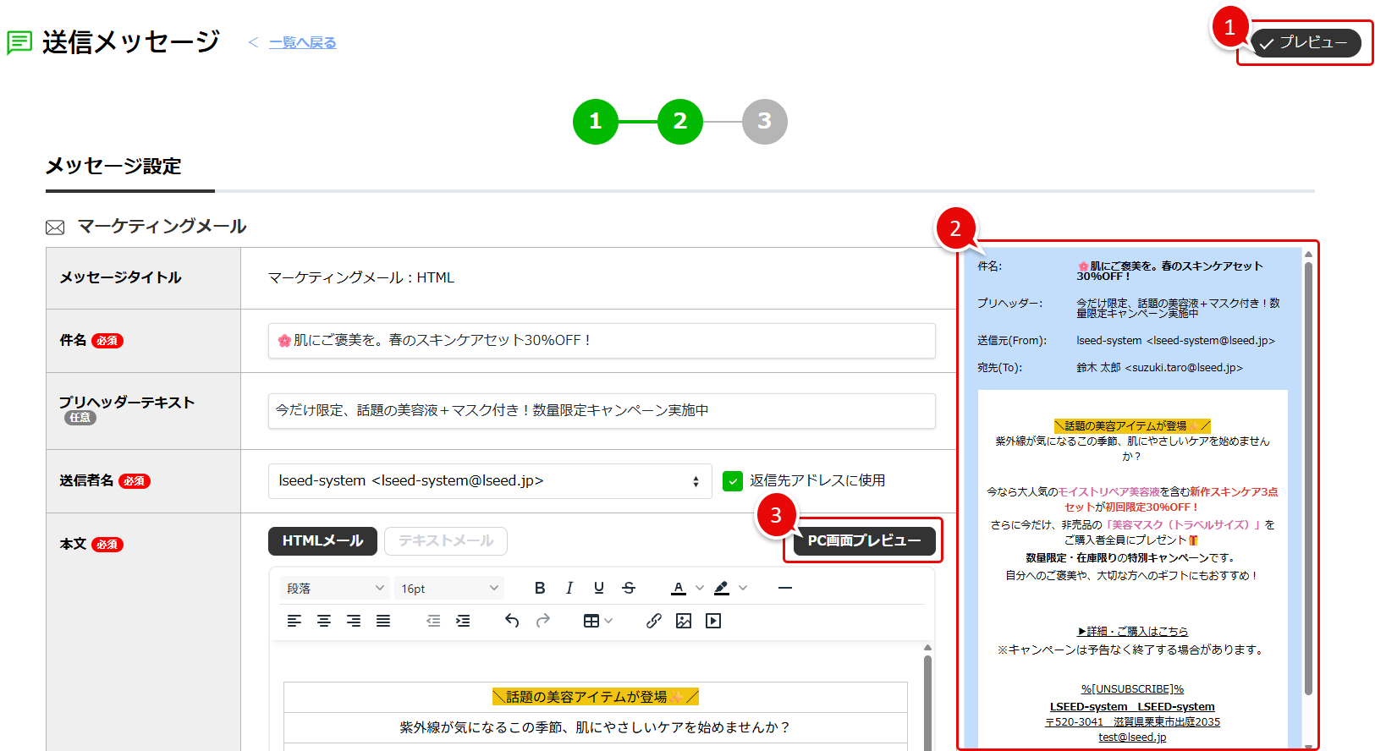Align text left

point(294,621)
